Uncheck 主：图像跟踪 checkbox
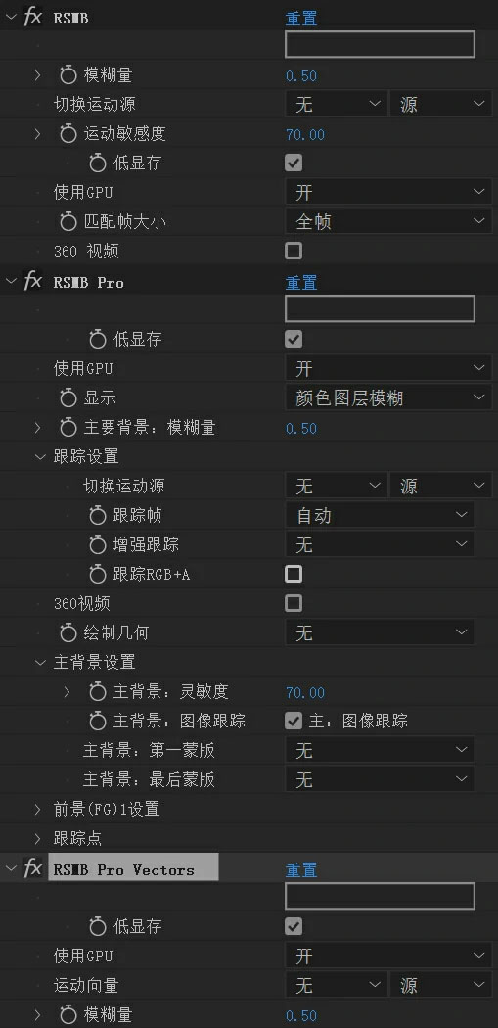 (x=294, y=722)
